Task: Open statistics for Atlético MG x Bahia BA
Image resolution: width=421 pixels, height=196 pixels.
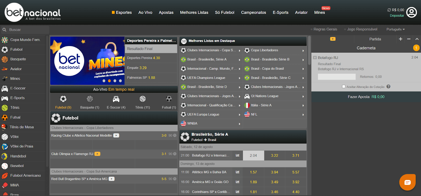Action: [238, 172]
